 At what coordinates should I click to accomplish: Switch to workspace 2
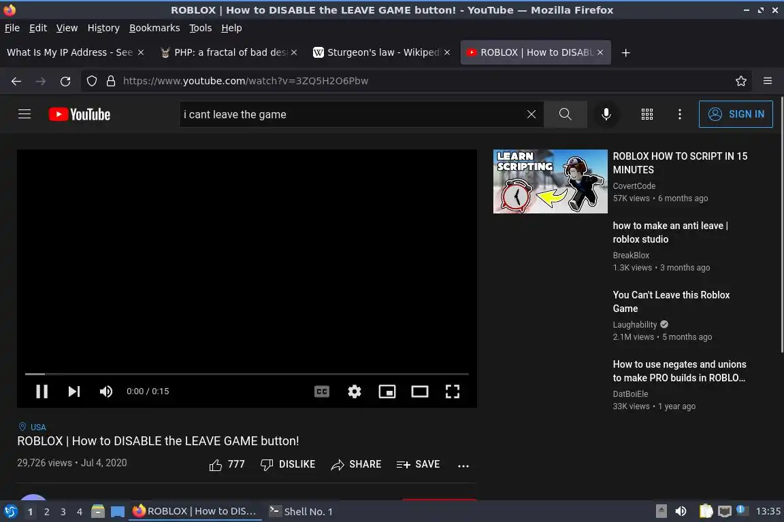[x=46, y=512]
